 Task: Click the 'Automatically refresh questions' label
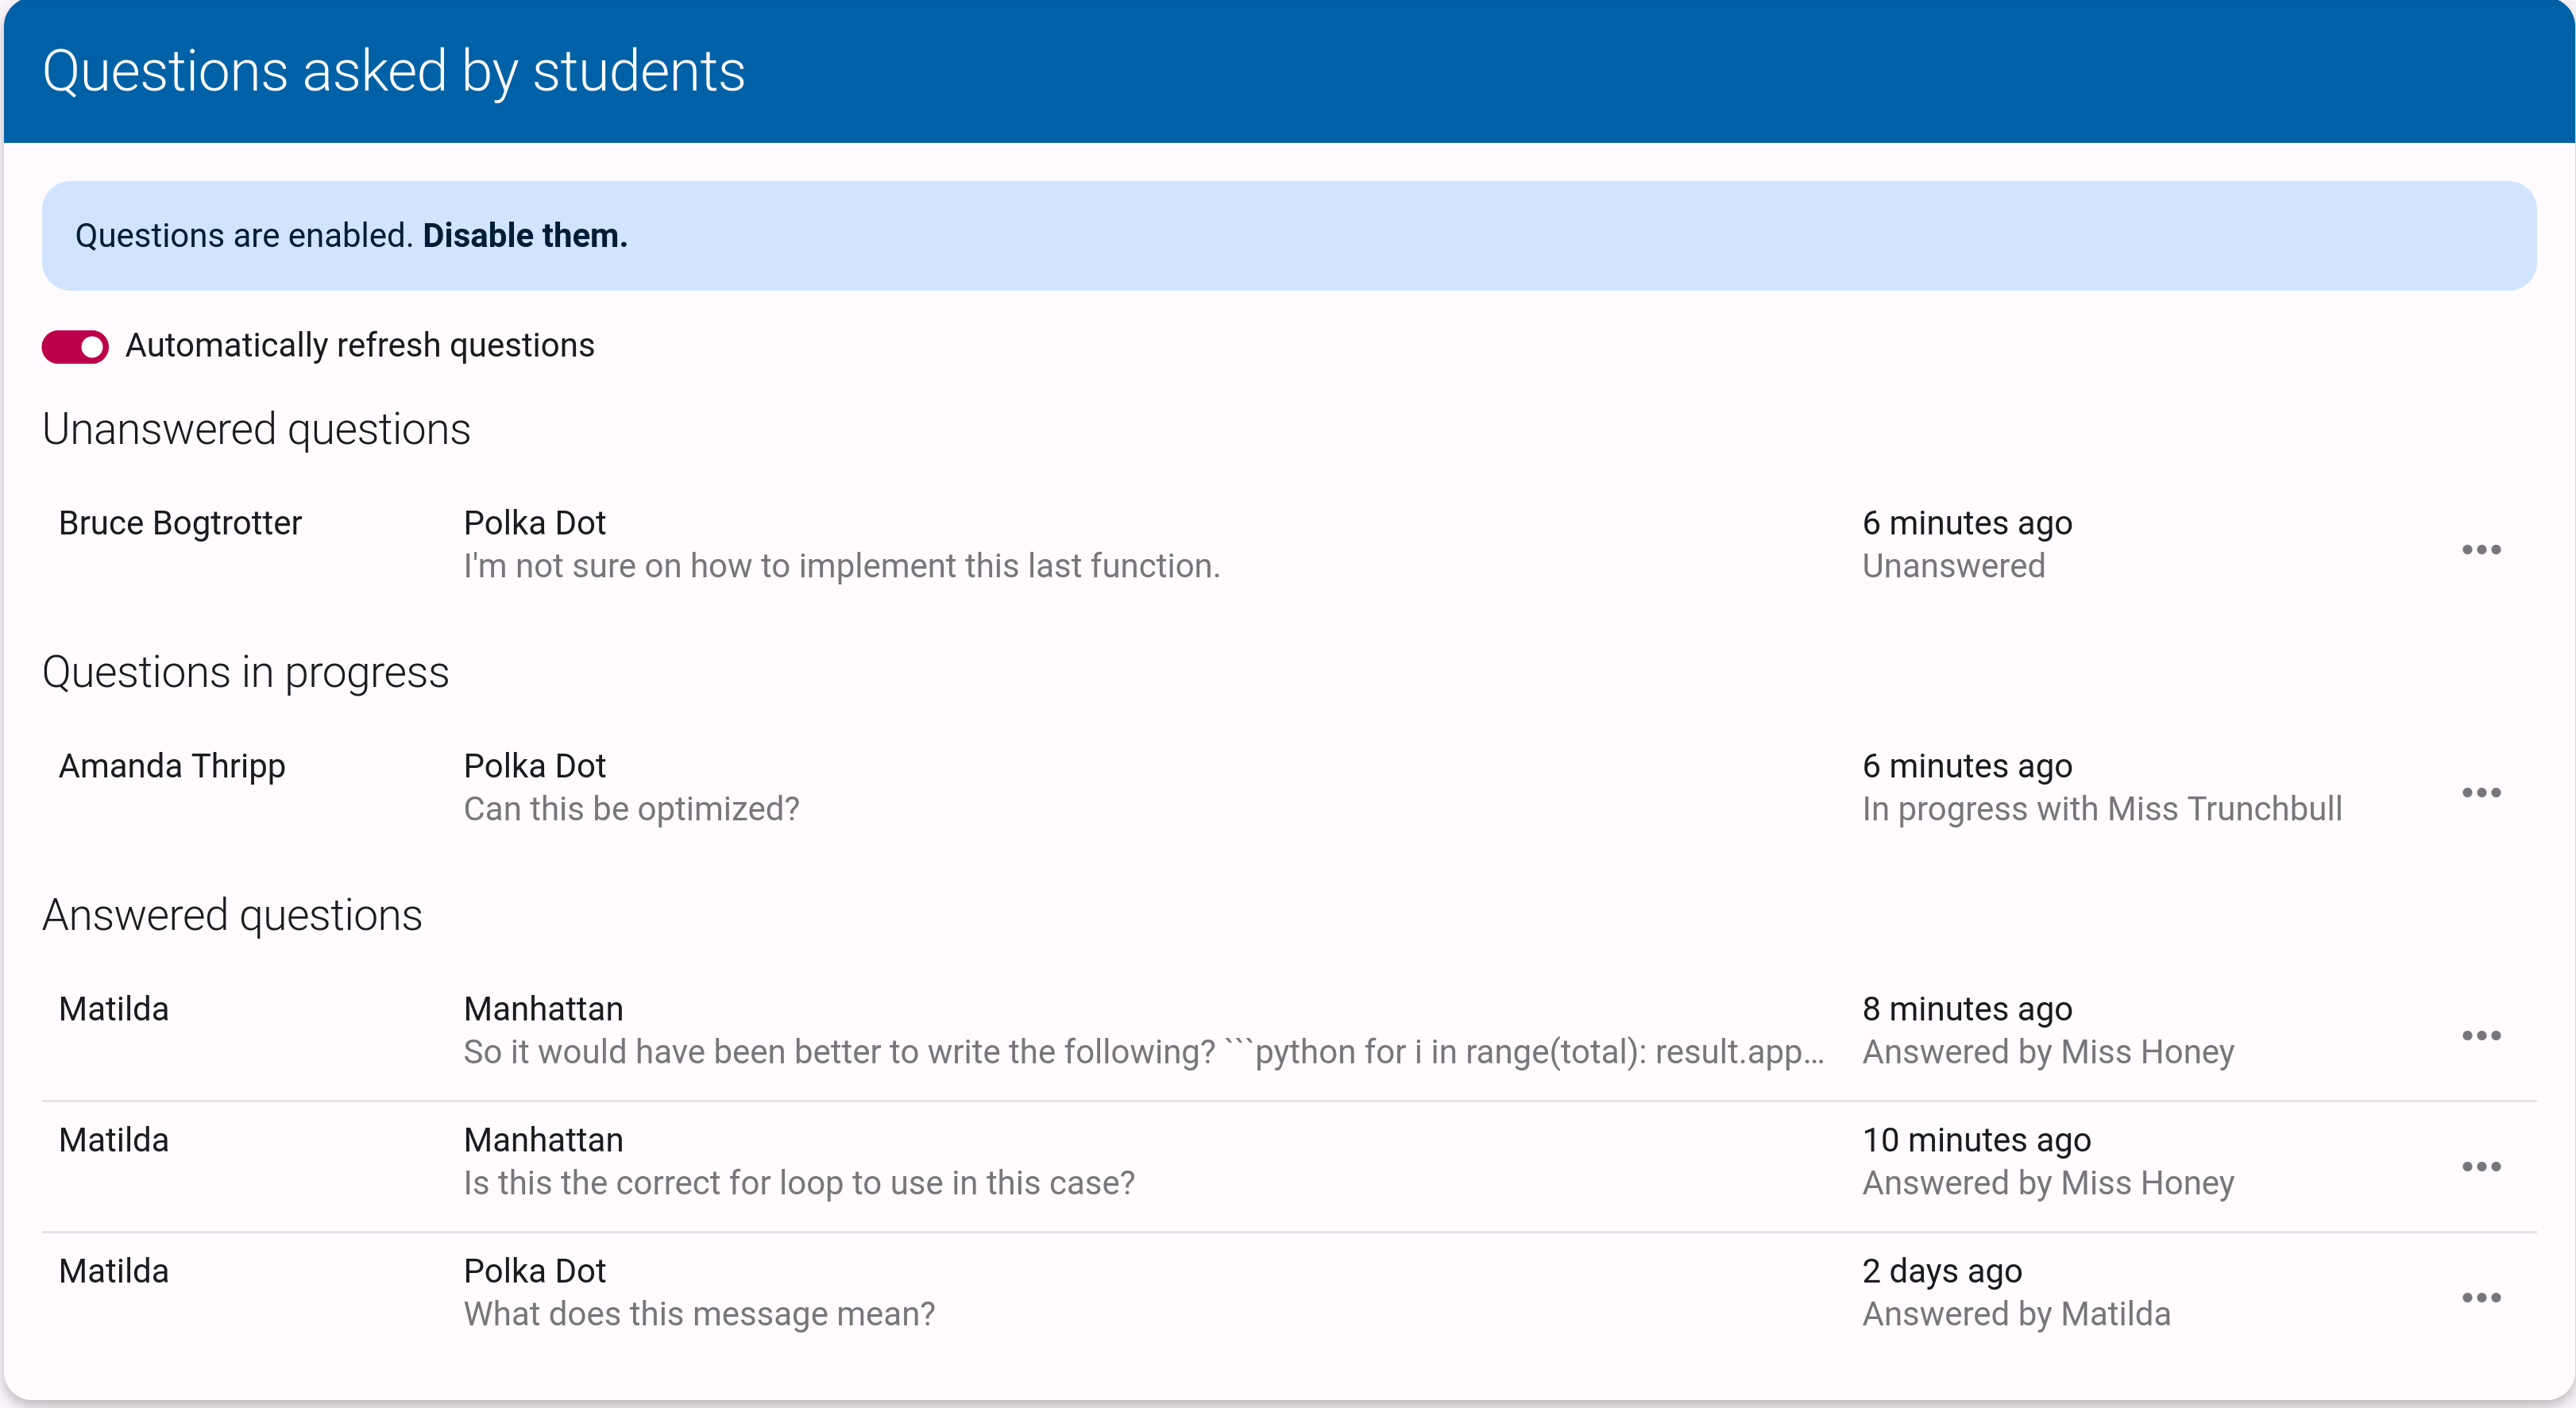pyautogui.click(x=360, y=345)
